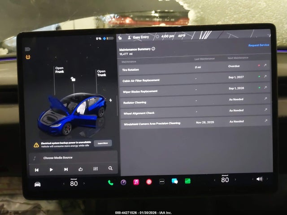
Task: Select the Wiper Blades Replacement row
Action: 195,90
